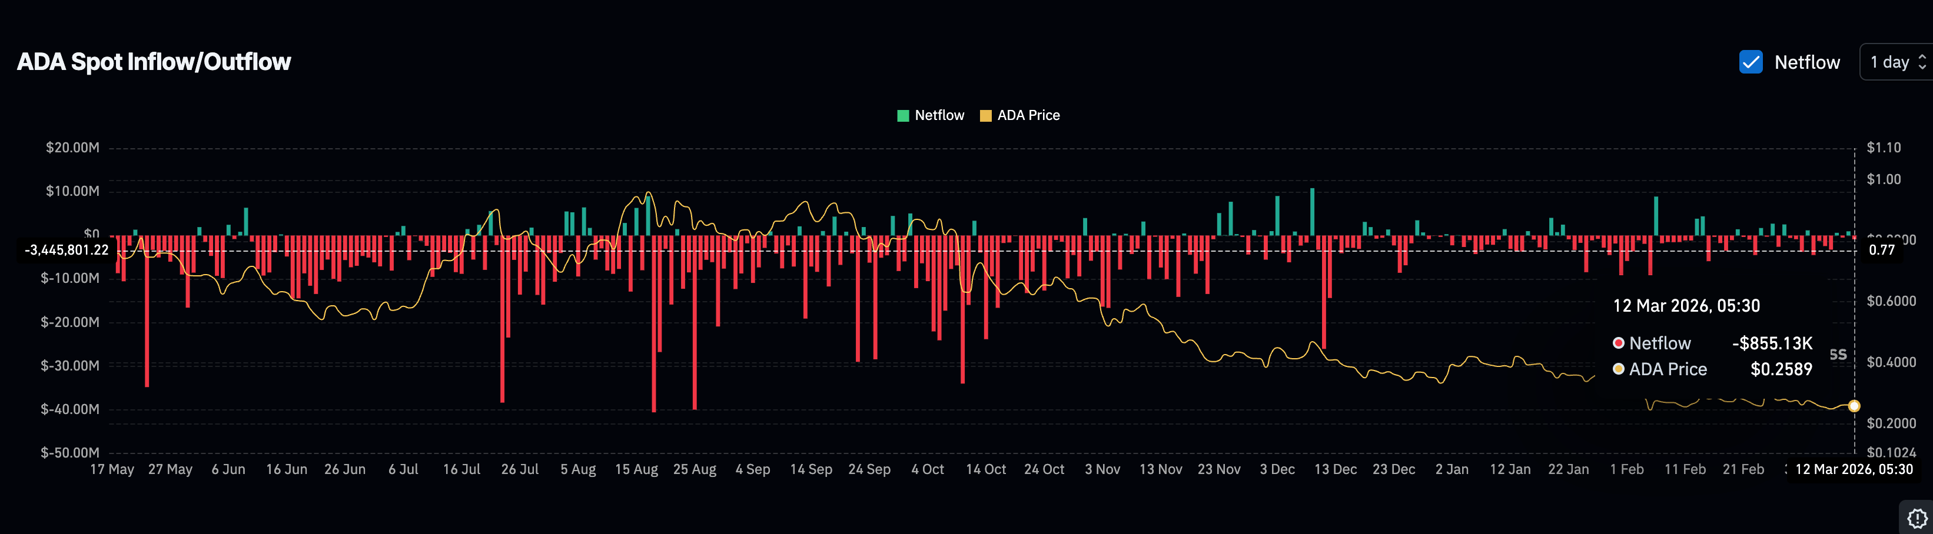
Task: Click the $0.6000 price axis label
Action: 1892,302
